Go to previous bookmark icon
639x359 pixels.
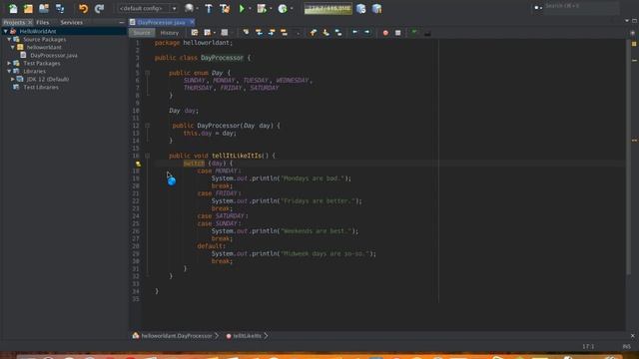coord(313,33)
